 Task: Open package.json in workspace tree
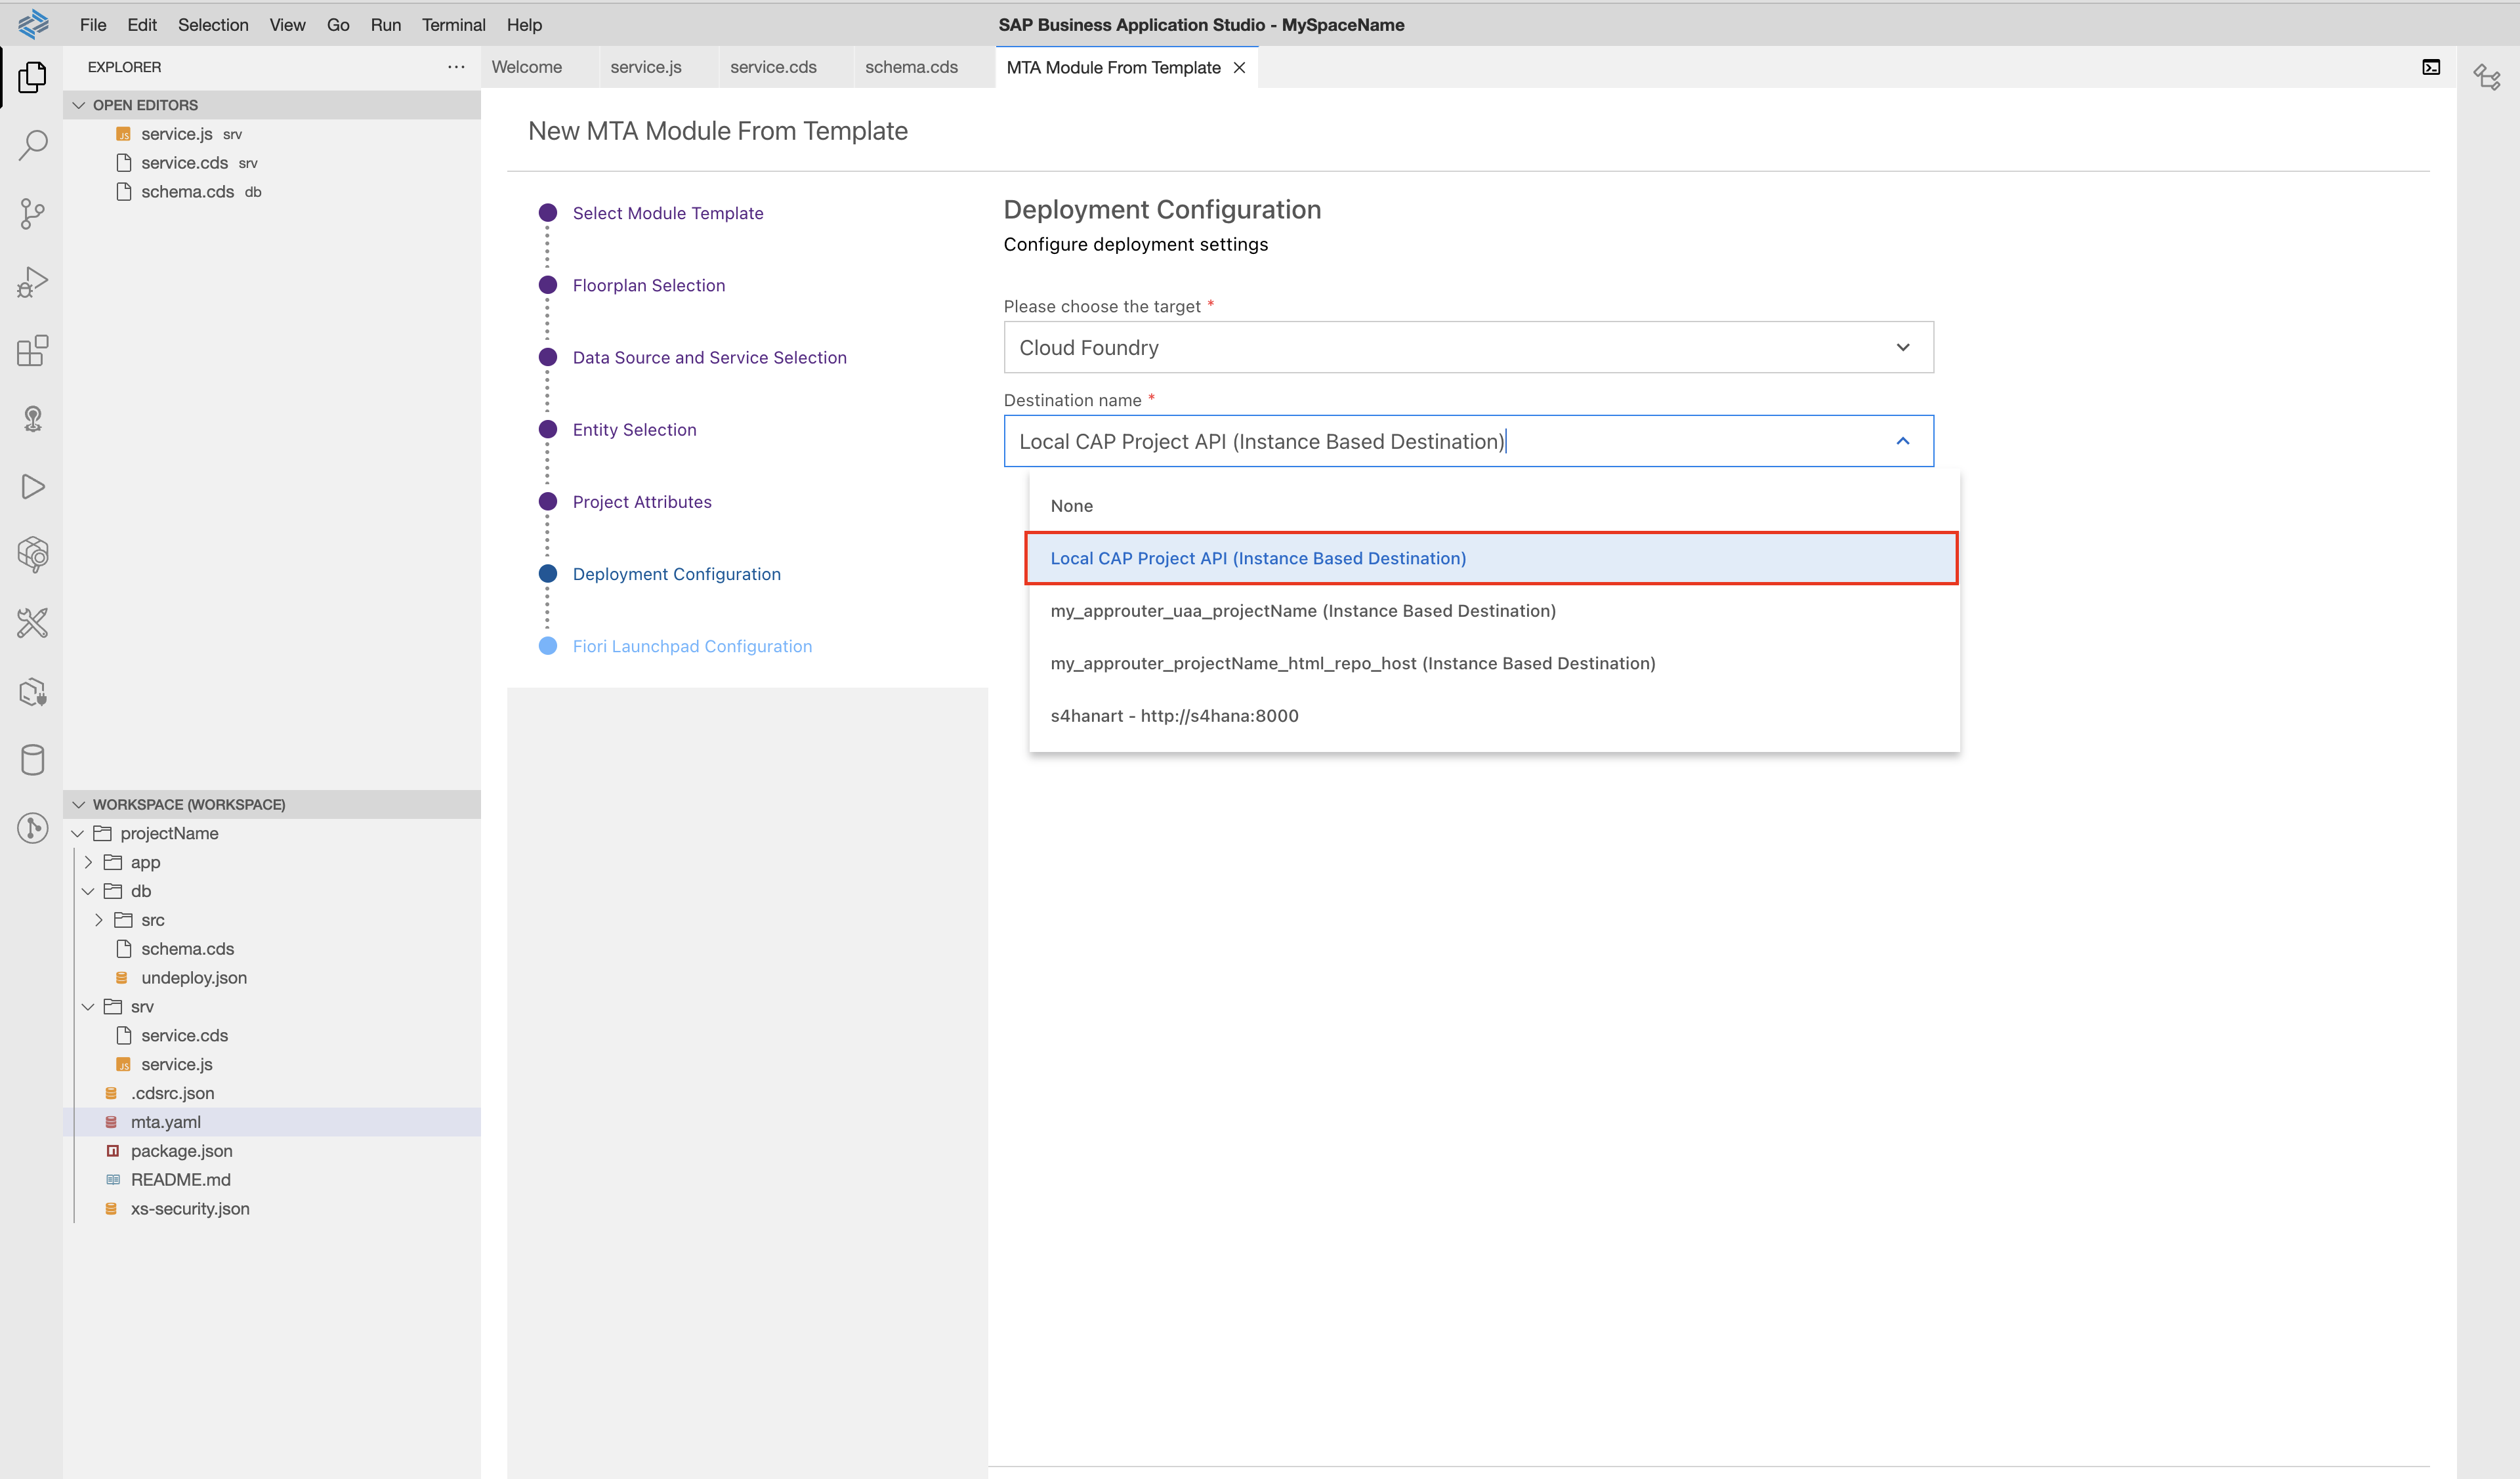click(x=272, y=1151)
